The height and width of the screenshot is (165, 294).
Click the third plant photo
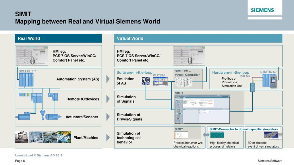50,137
